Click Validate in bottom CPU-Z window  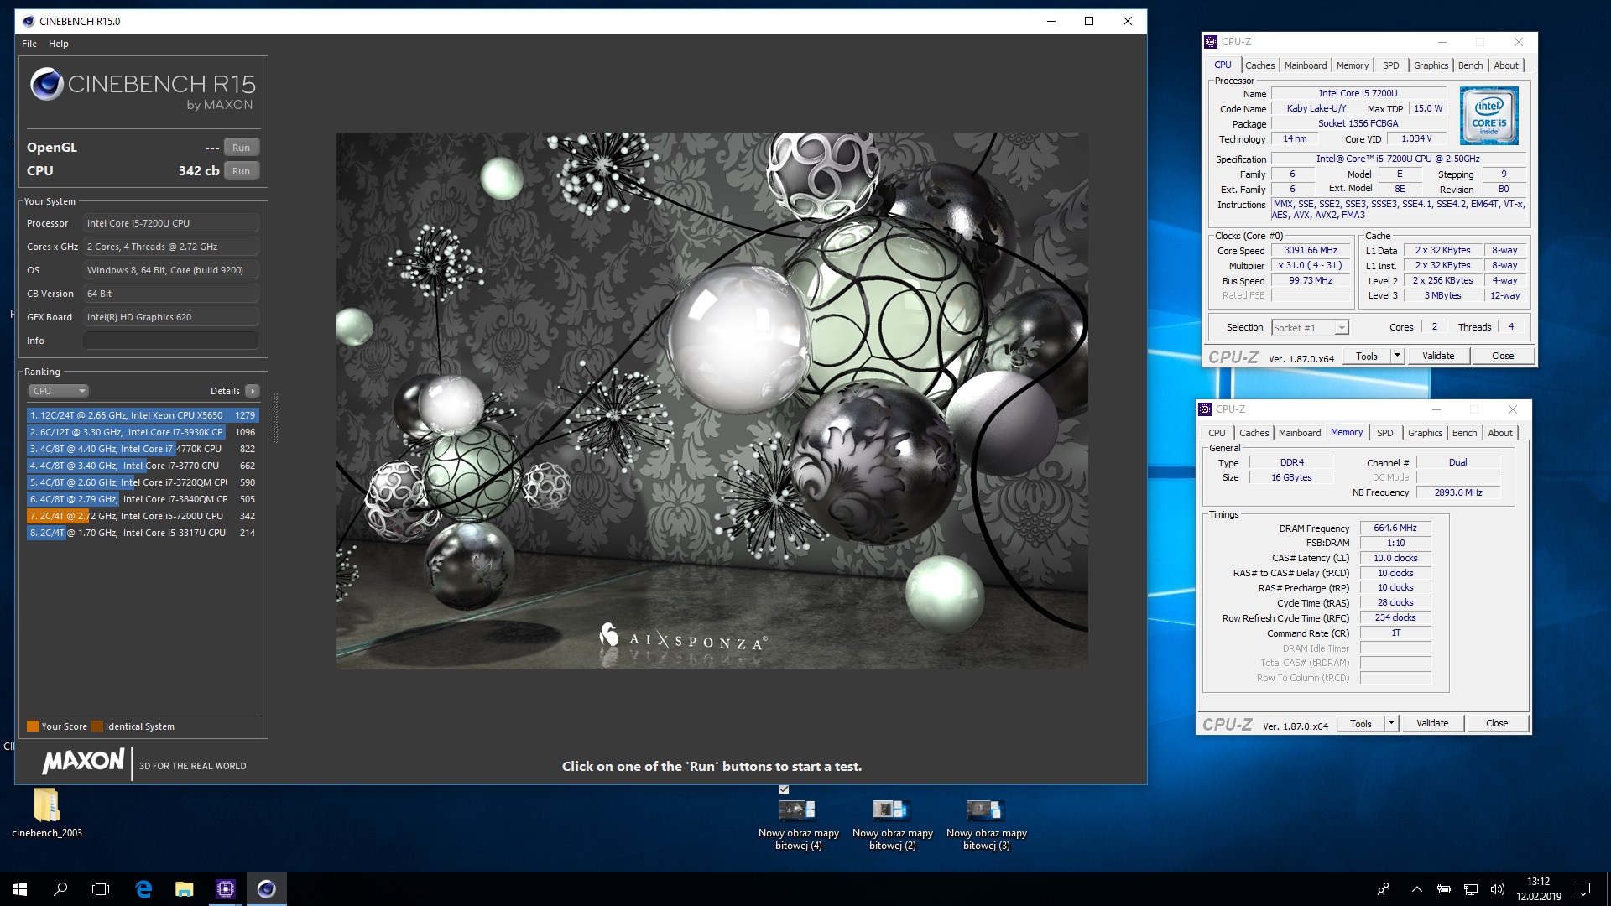tap(1432, 724)
